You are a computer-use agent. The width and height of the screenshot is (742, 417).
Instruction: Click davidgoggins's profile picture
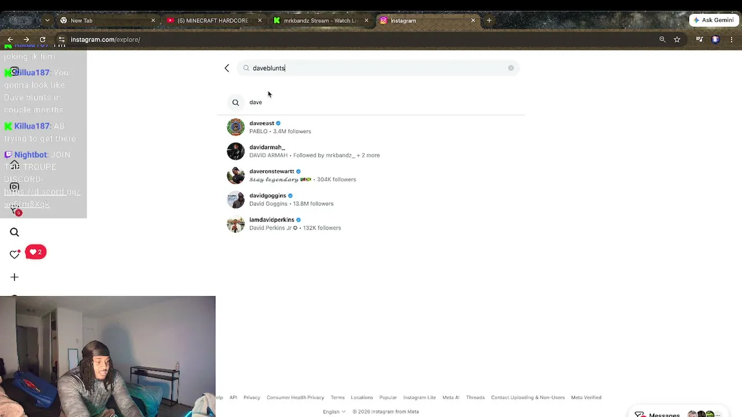tap(235, 200)
